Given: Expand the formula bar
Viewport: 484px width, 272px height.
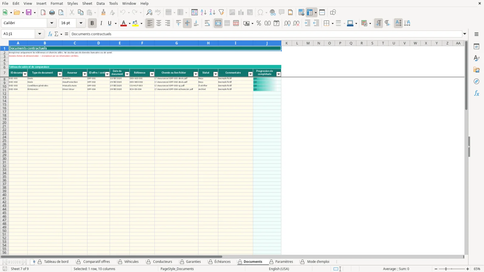Looking at the screenshot, I should 465,34.
